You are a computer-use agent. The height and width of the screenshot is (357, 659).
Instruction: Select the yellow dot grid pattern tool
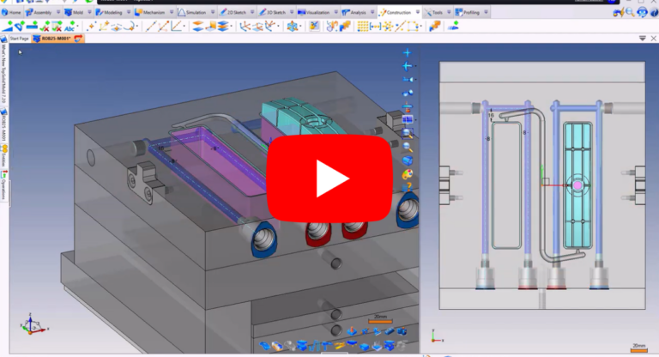pyautogui.click(x=362, y=27)
